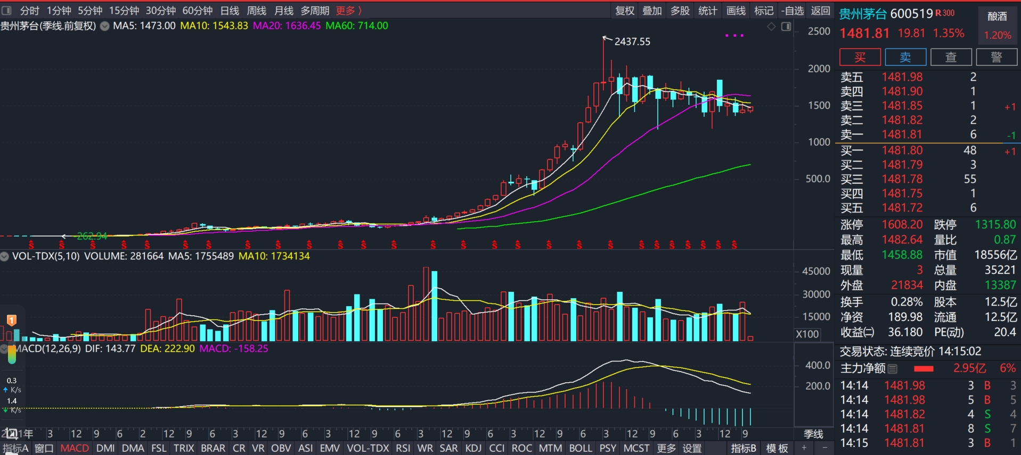Viewport: 1021px width, 455px height.
Task: Open the 叠加 overlay option
Action: coord(652,11)
